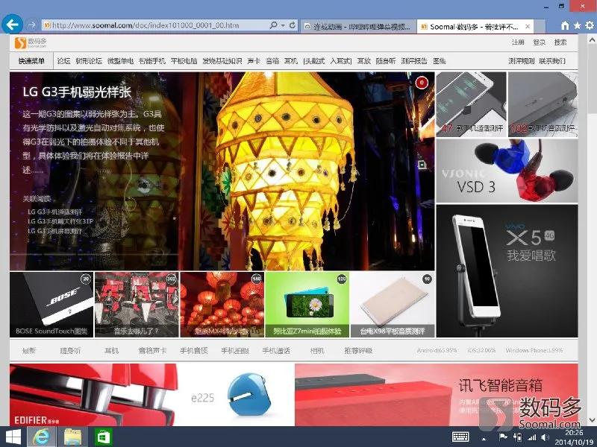Select the 手机拍摄 category tab
The image size is (597, 447).
click(235, 350)
